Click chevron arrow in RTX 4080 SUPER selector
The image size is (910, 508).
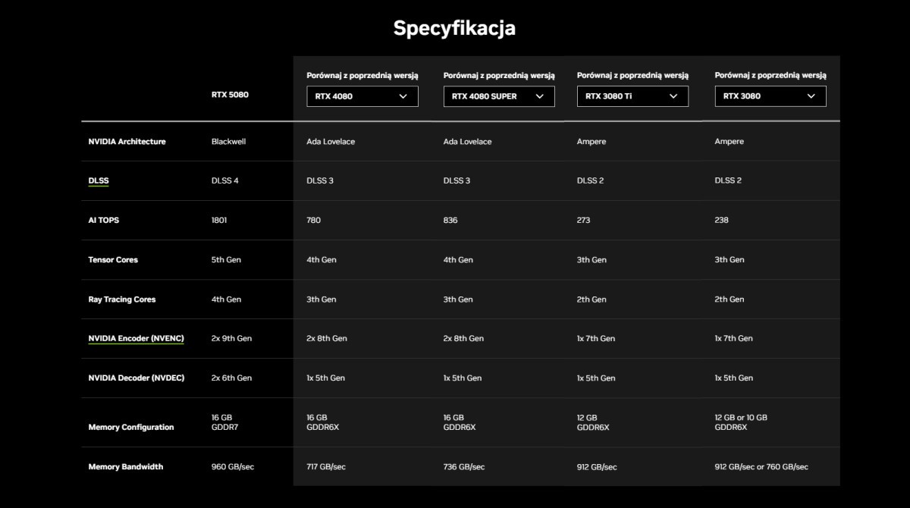pos(539,96)
